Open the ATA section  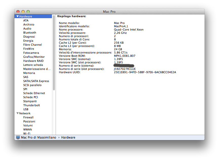coord(26,20)
